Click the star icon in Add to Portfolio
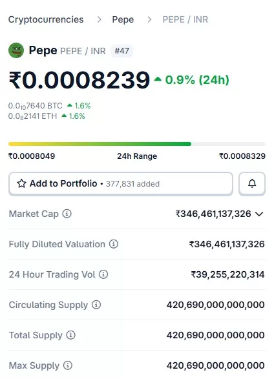274x379 pixels. [x=21, y=183]
